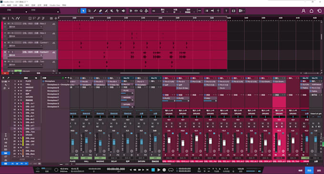Select the Eraser tool
This screenshot has height=174, width=324.
click(101, 11)
